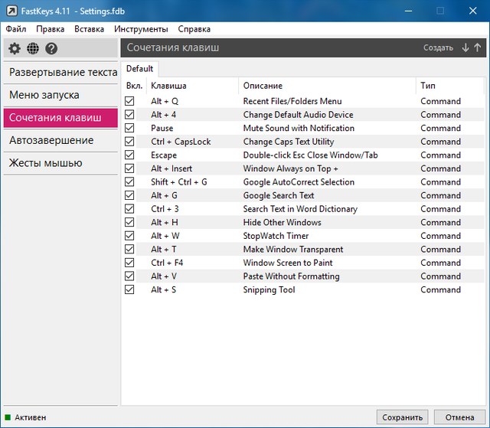
Task: Uncheck the Escape shortcut checkbox
Action: 129,155
